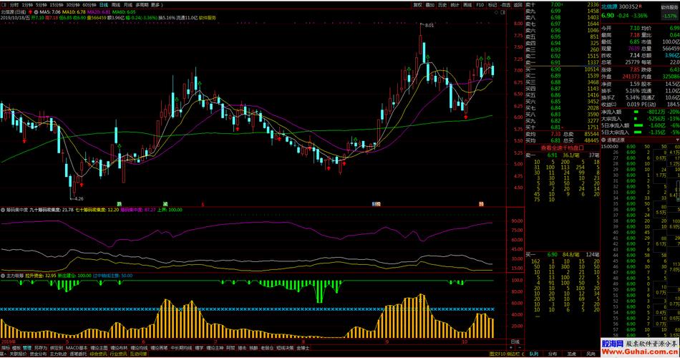This screenshot has height=358, width=680.
Task: Apply the 缠论均线 indicator template
Action: click(139, 347)
